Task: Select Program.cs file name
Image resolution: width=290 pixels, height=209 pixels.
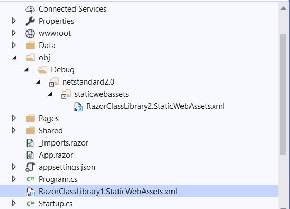Action: coord(58,179)
